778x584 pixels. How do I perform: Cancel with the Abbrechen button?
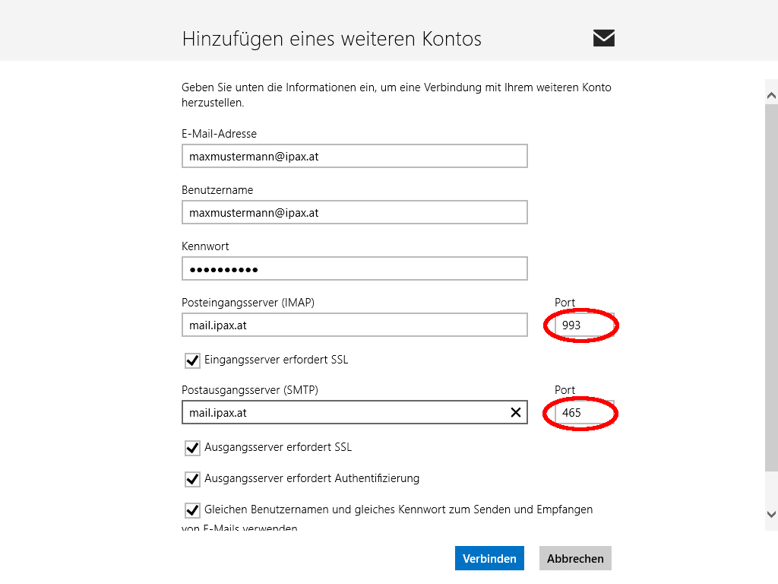tap(575, 558)
